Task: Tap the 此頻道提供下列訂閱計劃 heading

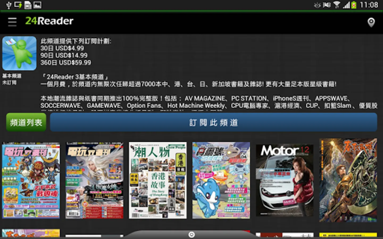Action: (x=76, y=41)
